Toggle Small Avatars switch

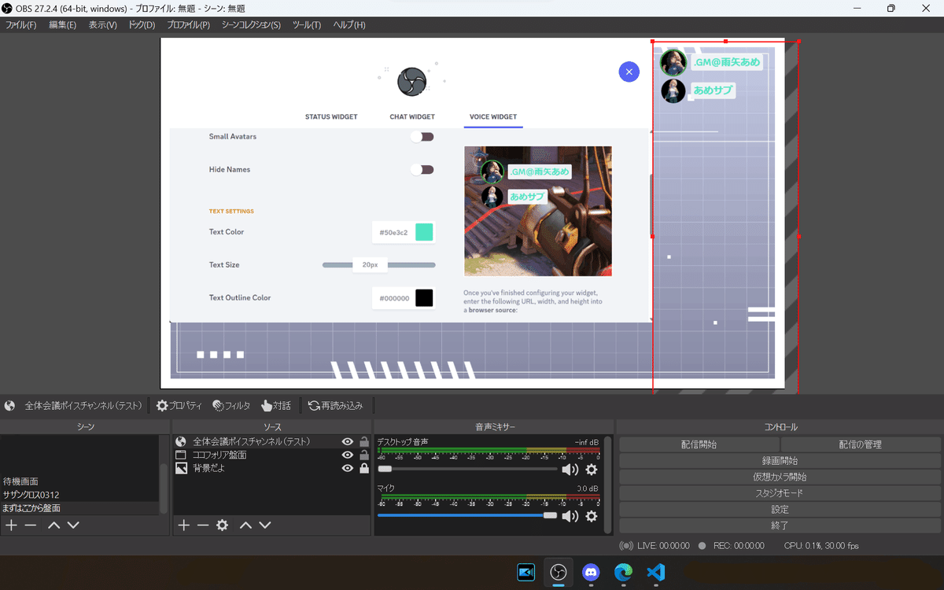click(x=422, y=137)
